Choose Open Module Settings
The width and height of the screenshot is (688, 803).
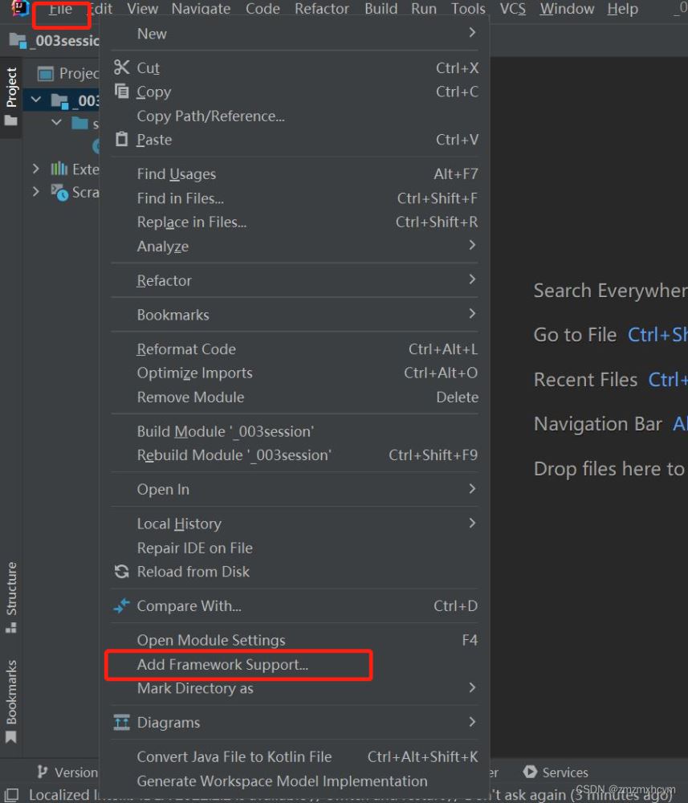[211, 640]
